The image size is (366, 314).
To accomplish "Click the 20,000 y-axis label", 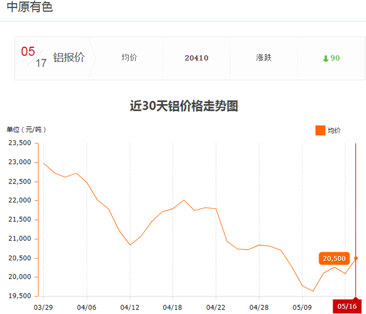I will [20, 276].
